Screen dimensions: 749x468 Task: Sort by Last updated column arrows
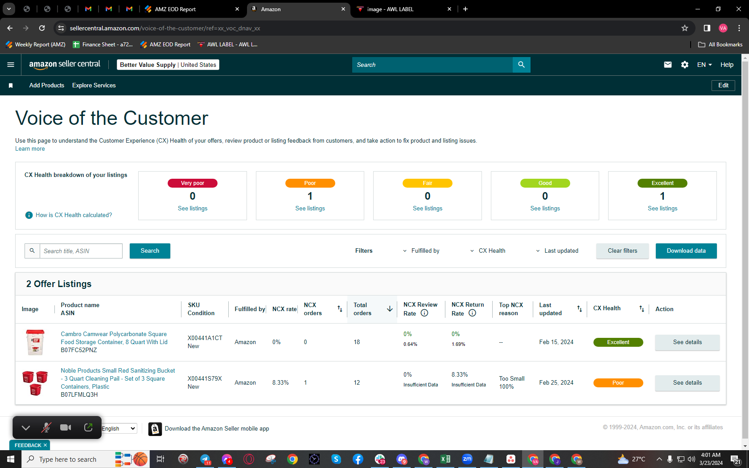tap(580, 309)
